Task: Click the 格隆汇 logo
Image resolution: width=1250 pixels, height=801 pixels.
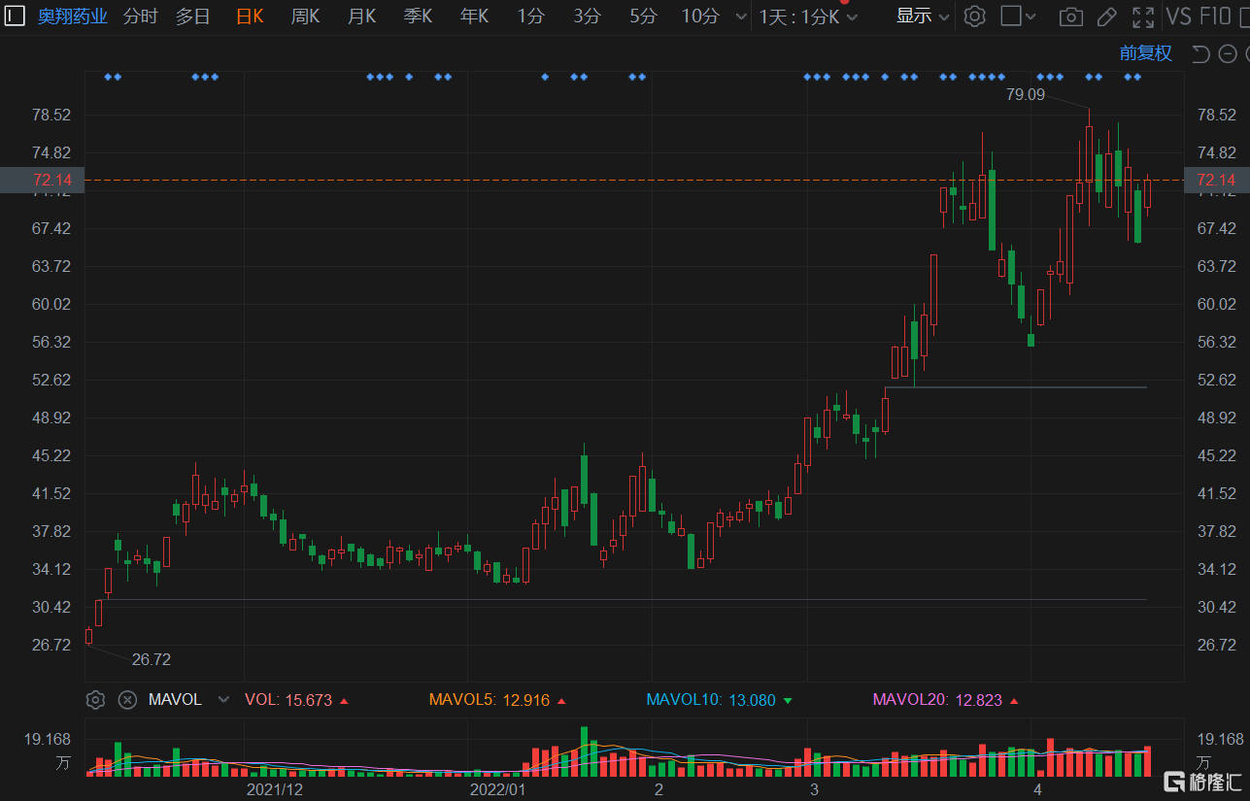Action: pyautogui.click(x=1204, y=781)
